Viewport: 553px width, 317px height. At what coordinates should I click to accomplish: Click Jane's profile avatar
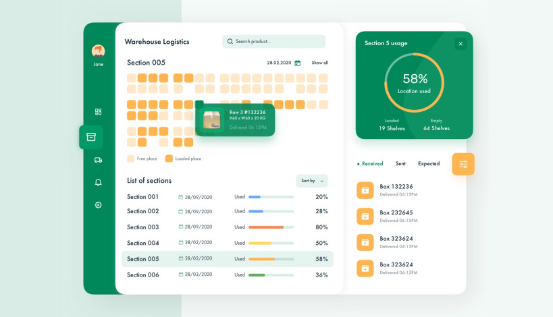tap(98, 51)
